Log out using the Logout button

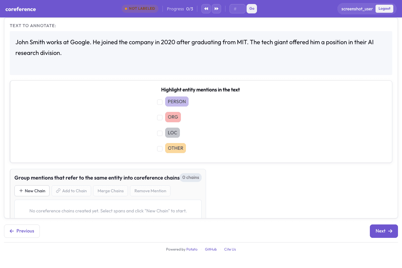[384, 9]
